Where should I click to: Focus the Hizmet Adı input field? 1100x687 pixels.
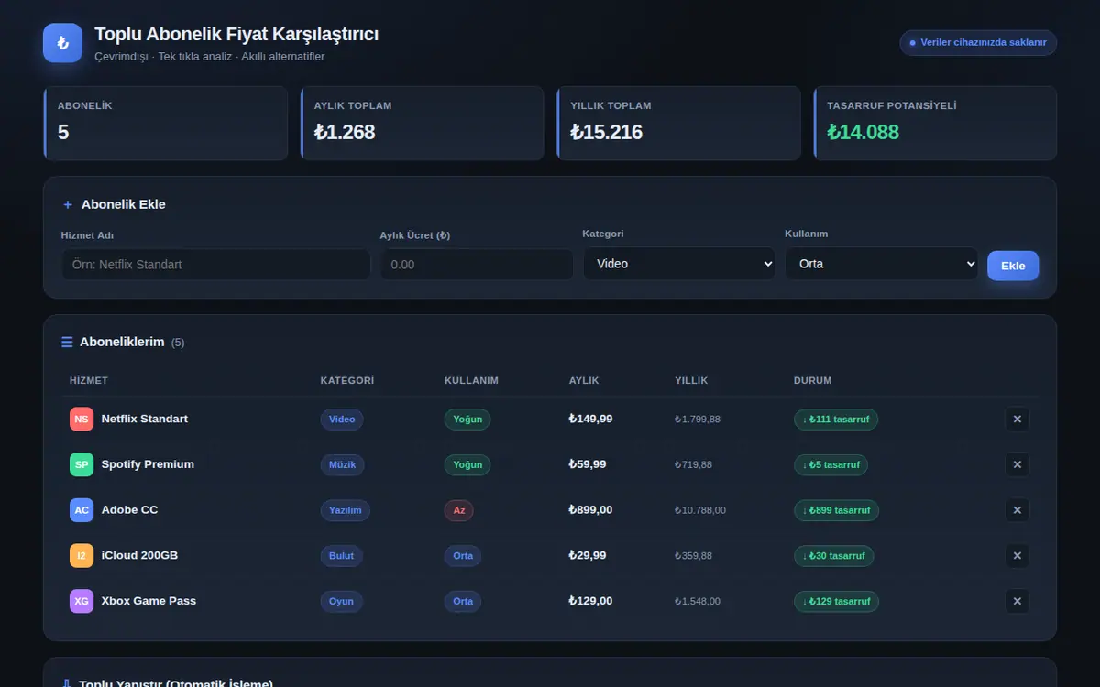pyautogui.click(x=215, y=265)
